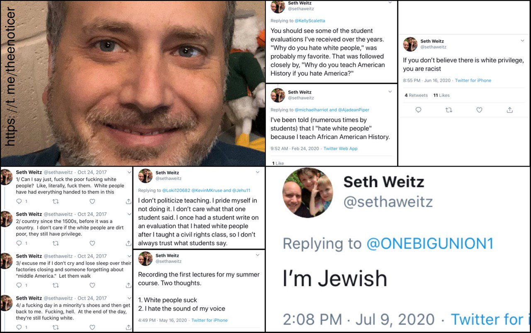
Task: View the '4 Retweets' count
Action: (416, 95)
